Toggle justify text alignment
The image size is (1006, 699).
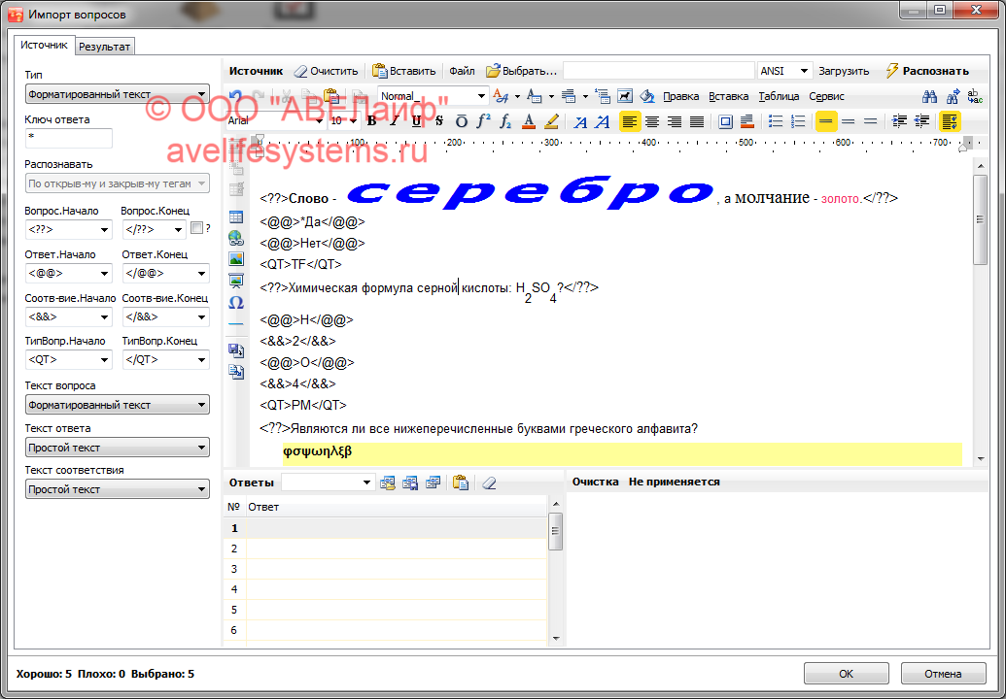697,121
